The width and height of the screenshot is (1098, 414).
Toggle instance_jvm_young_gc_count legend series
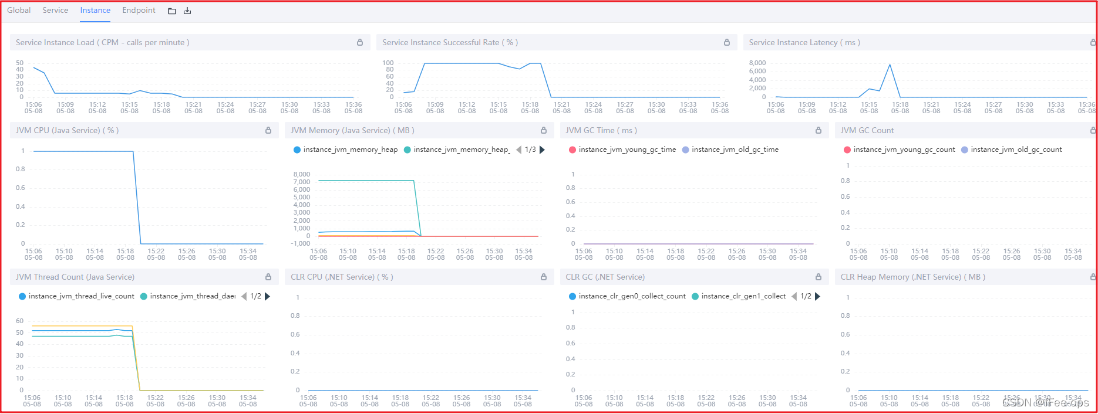(899, 150)
